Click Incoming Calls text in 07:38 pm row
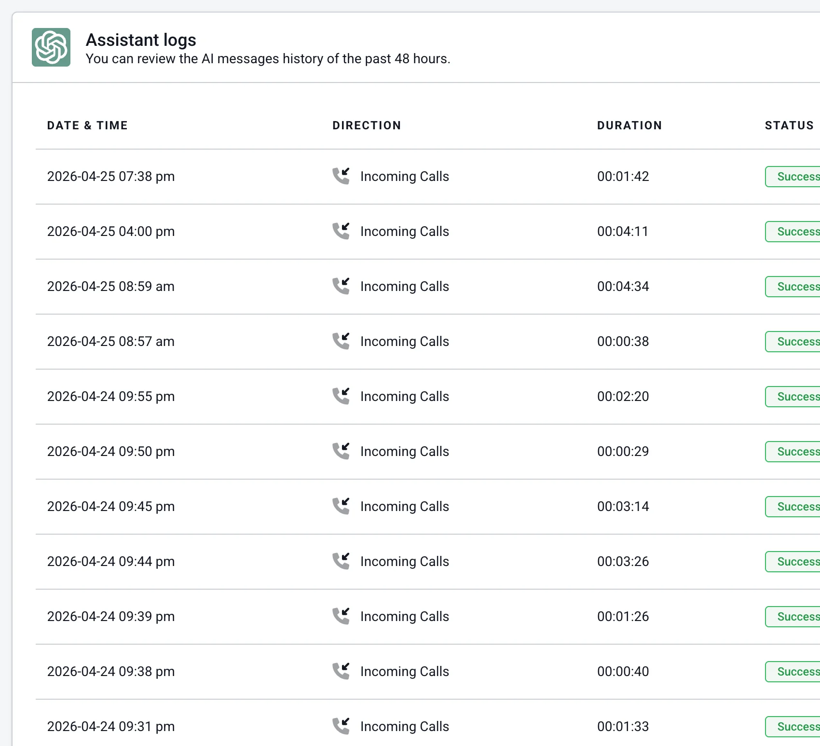The width and height of the screenshot is (820, 746). click(405, 177)
